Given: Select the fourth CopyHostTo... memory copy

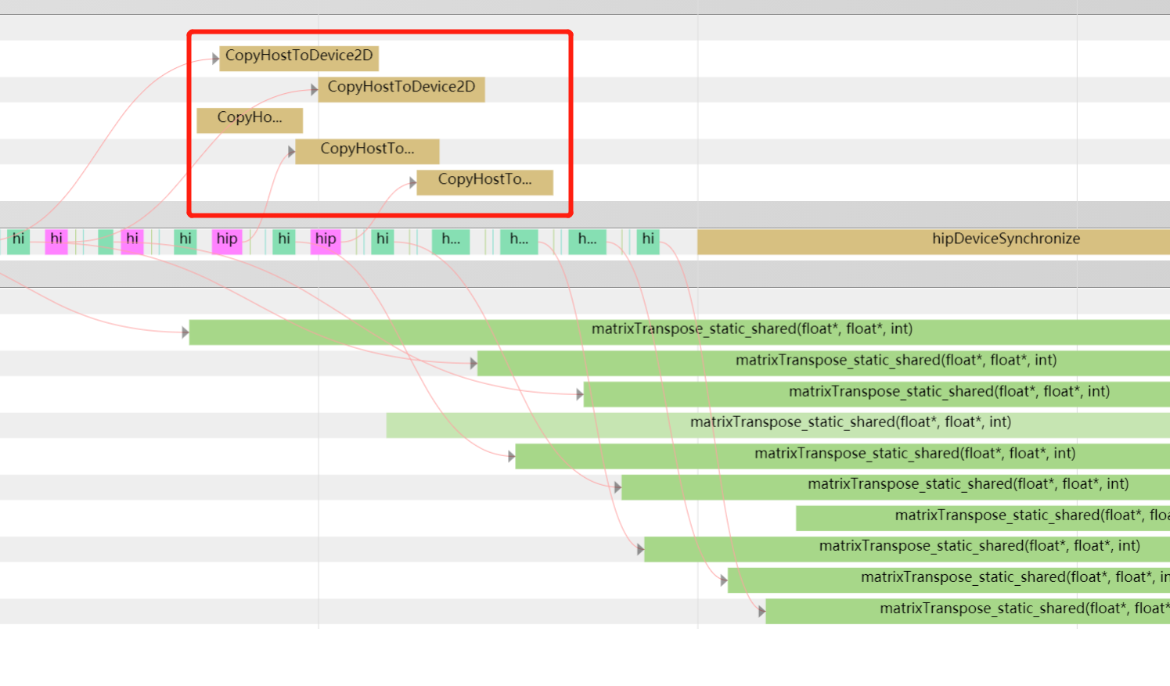Looking at the screenshot, I should tap(366, 150).
